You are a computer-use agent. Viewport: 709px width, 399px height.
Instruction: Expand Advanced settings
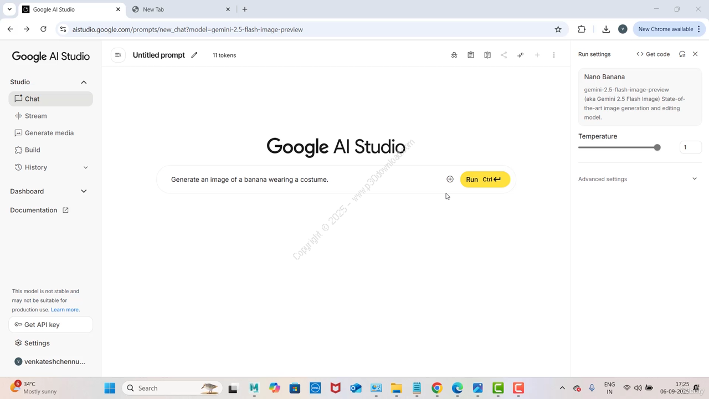click(640, 179)
